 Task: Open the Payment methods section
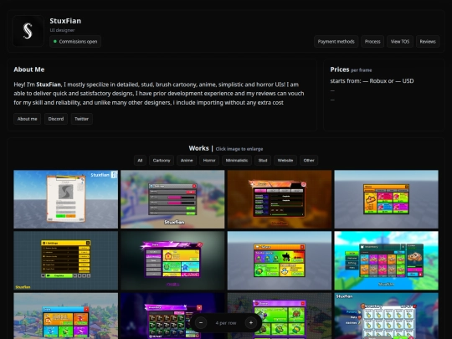[x=336, y=42]
